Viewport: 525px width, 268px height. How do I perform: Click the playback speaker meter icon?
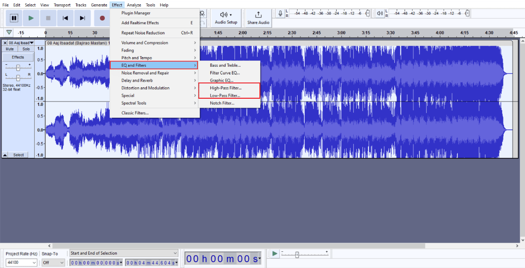point(380,13)
